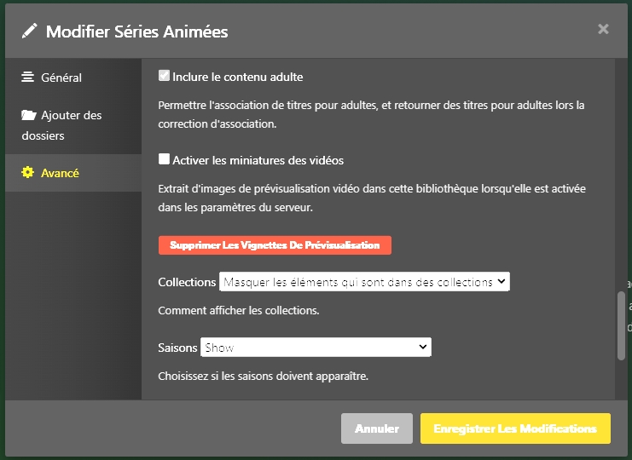Save with Enregistrer Les Modifications
Image resolution: width=632 pixels, height=460 pixels.
click(515, 428)
